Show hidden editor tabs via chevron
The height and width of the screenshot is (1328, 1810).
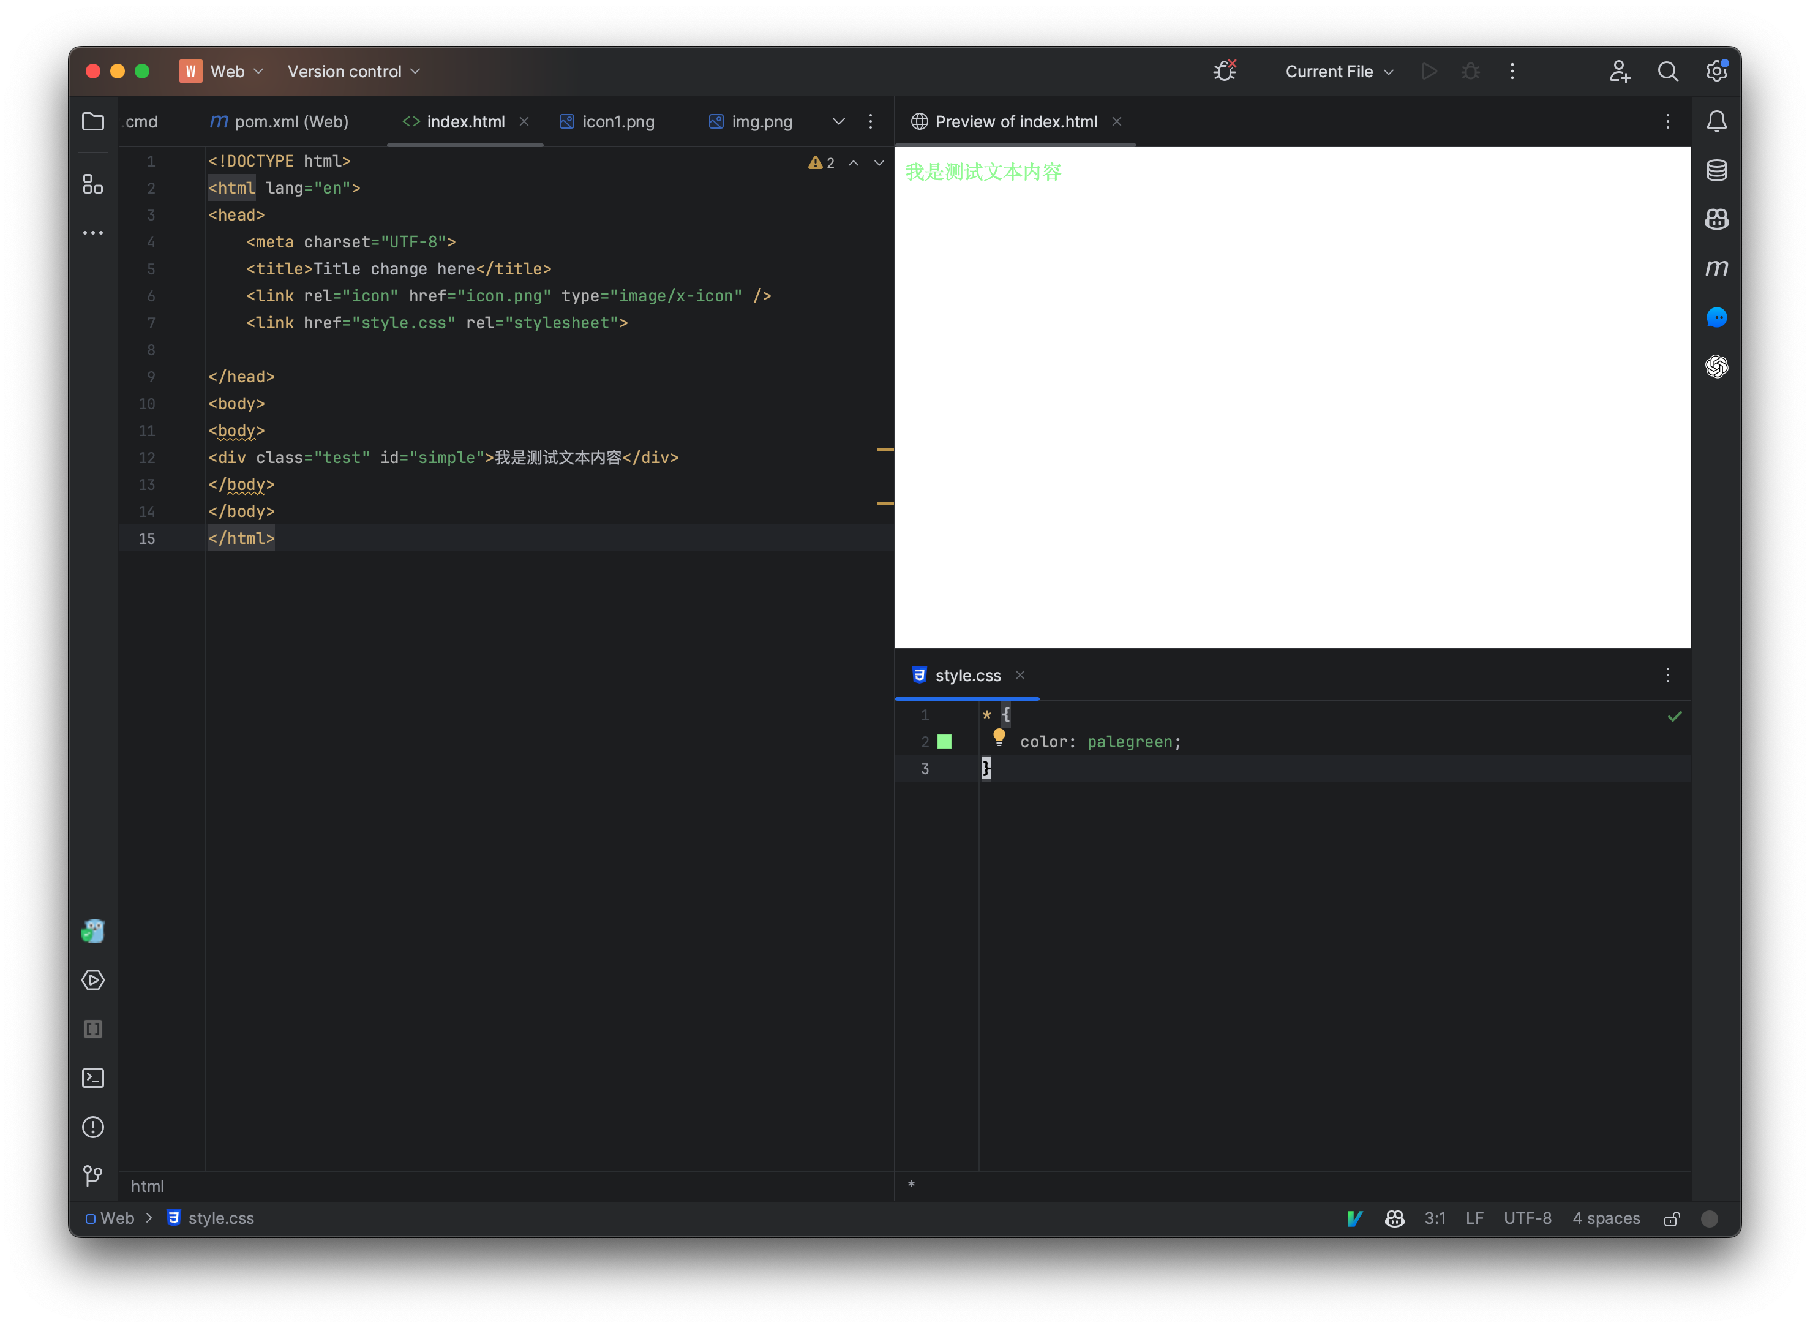[x=839, y=121]
